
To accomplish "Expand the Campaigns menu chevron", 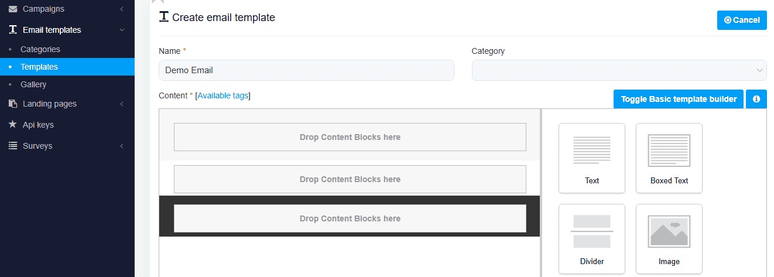I will (x=121, y=9).
